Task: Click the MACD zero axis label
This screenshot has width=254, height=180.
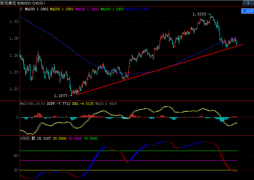Action: [17, 117]
